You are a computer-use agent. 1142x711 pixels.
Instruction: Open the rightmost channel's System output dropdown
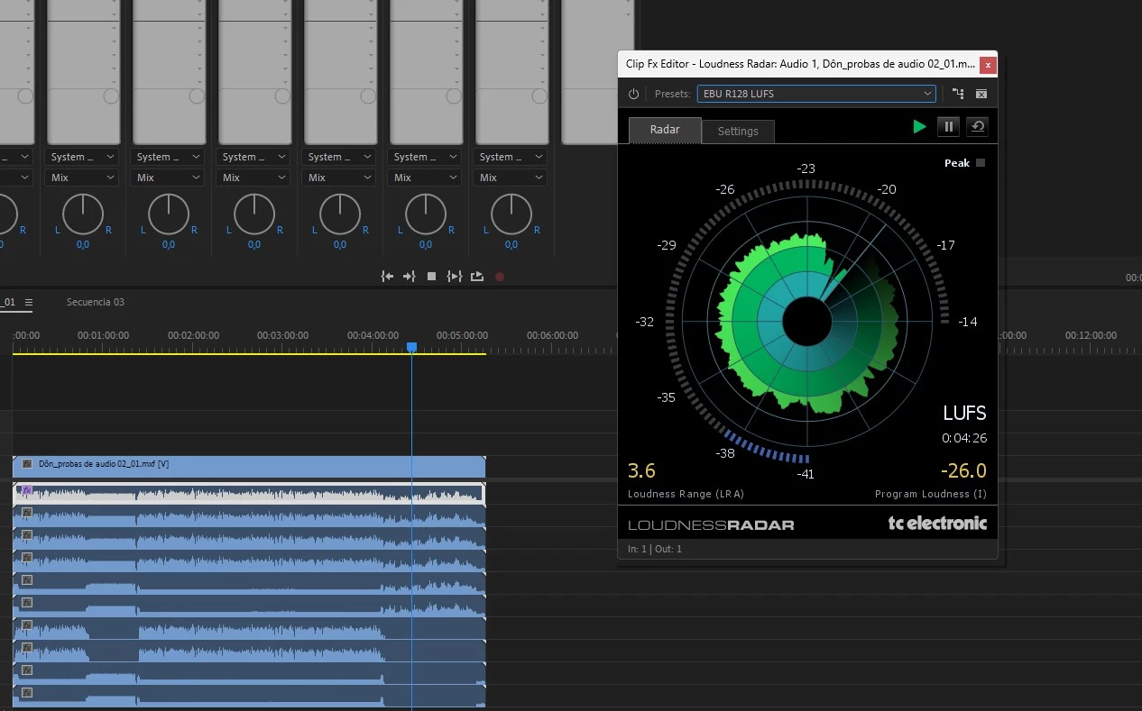point(511,157)
